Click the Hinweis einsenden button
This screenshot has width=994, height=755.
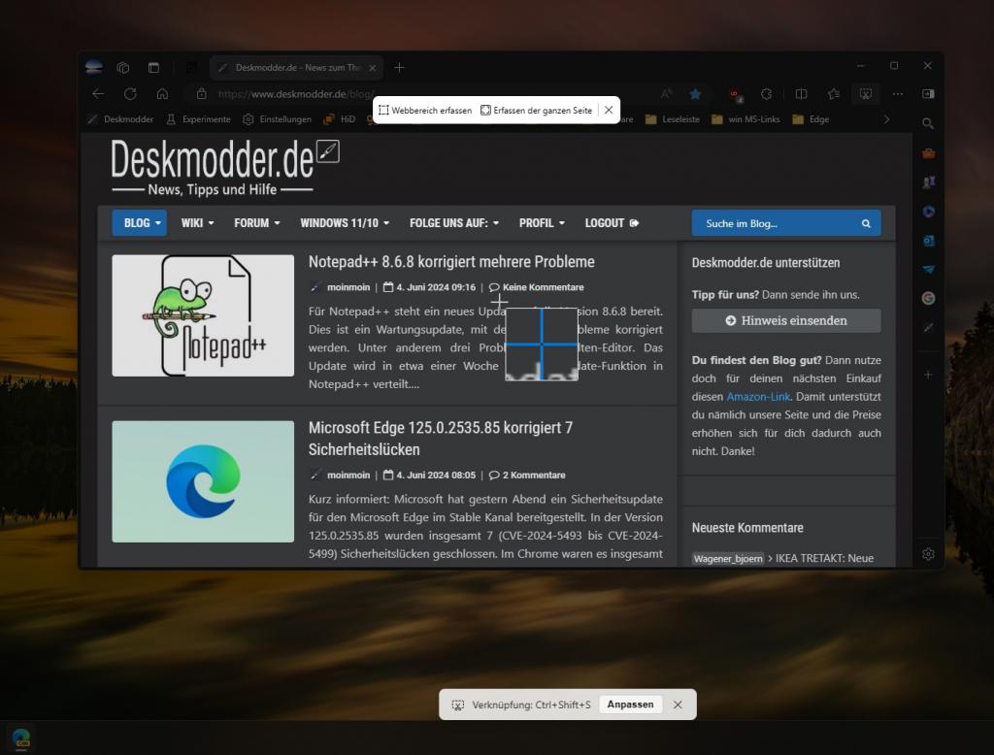[786, 320]
